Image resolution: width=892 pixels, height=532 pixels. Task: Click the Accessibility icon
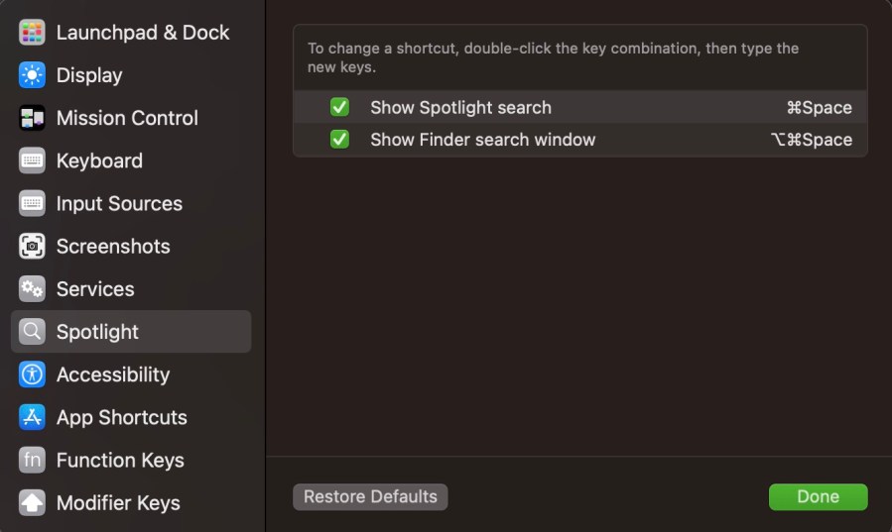click(33, 374)
